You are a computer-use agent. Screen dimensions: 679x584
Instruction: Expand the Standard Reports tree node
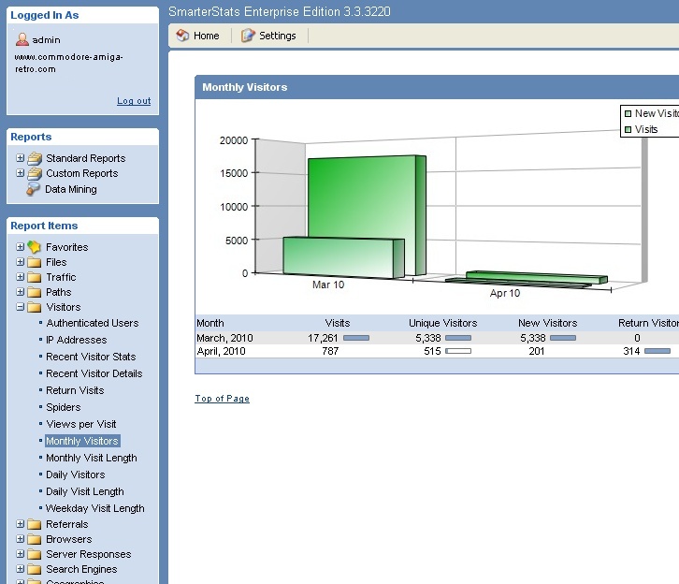[20, 158]
